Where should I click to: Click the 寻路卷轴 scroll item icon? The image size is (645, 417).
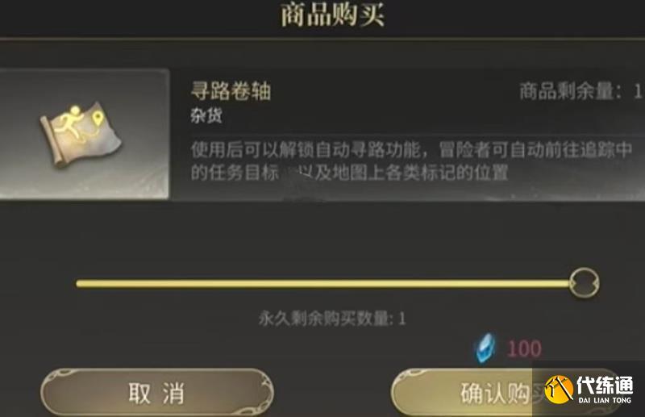pos(81,135)
